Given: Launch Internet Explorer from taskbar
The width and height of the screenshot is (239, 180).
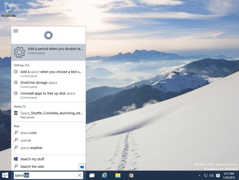Looking at the screenshot, I should [105, 175].
